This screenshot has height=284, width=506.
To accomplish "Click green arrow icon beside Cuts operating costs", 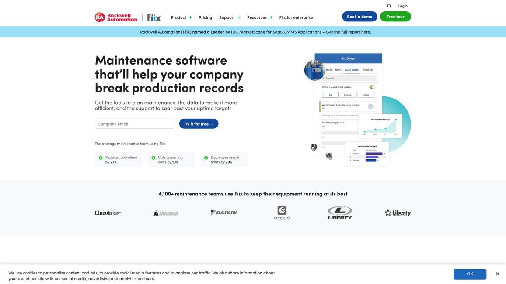I will 153,158.
